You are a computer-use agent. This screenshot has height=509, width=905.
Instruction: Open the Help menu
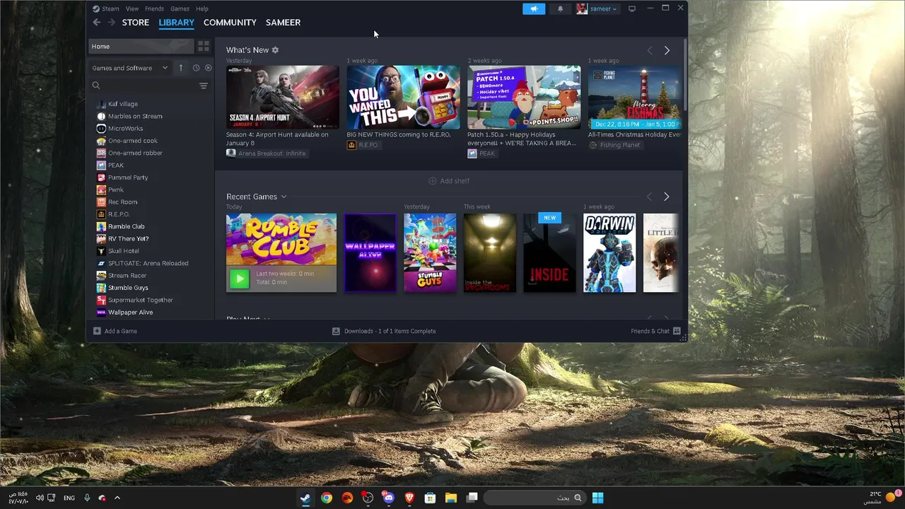tap(202, 8)
